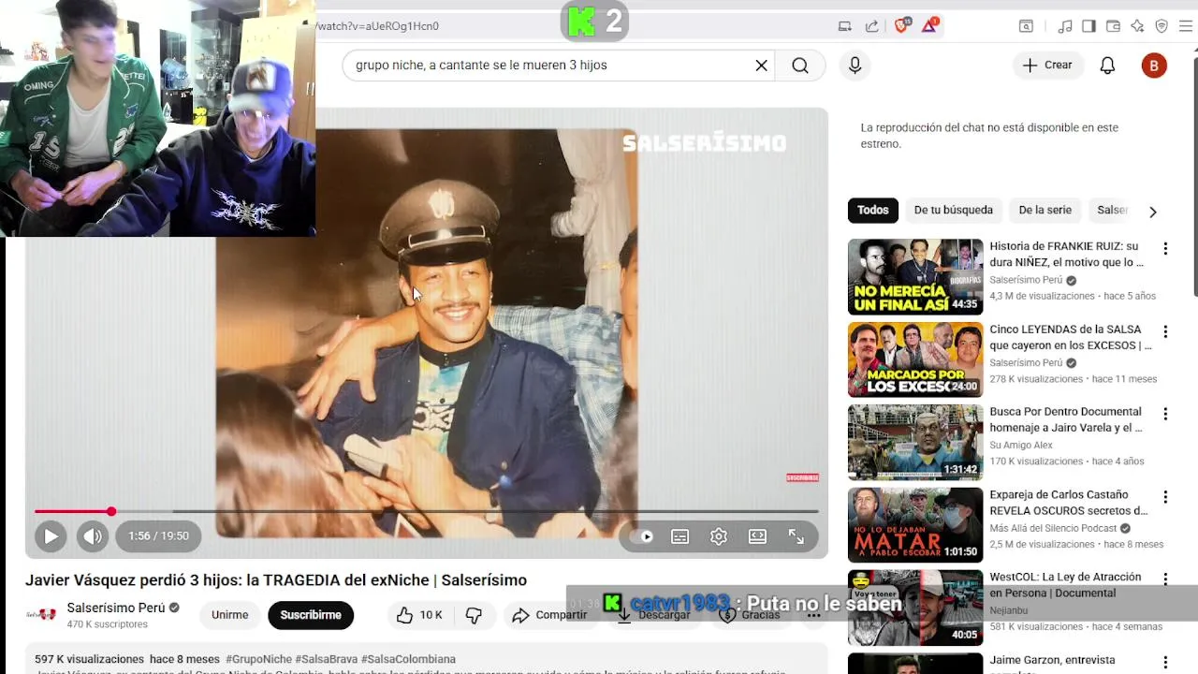Open Brave Wallet icon

[1113, 26]
